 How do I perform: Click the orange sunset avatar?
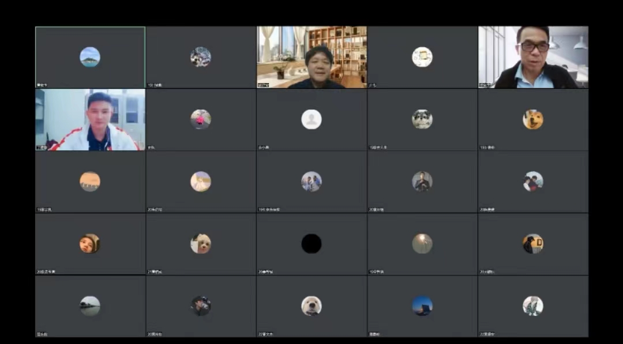pos(90,182)
